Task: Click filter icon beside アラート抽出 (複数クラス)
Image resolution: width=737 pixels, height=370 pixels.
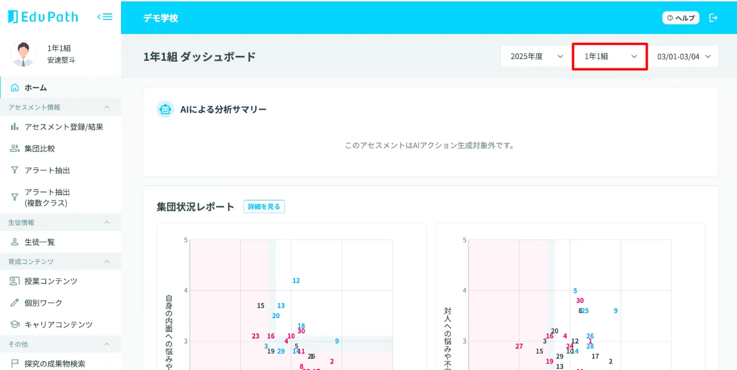Action: click(14, 197)
